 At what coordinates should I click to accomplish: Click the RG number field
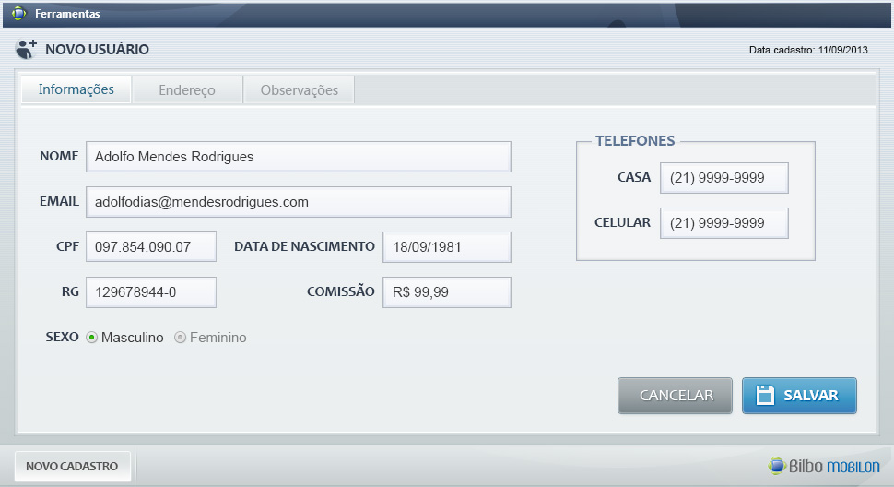(x=150, y=291)
